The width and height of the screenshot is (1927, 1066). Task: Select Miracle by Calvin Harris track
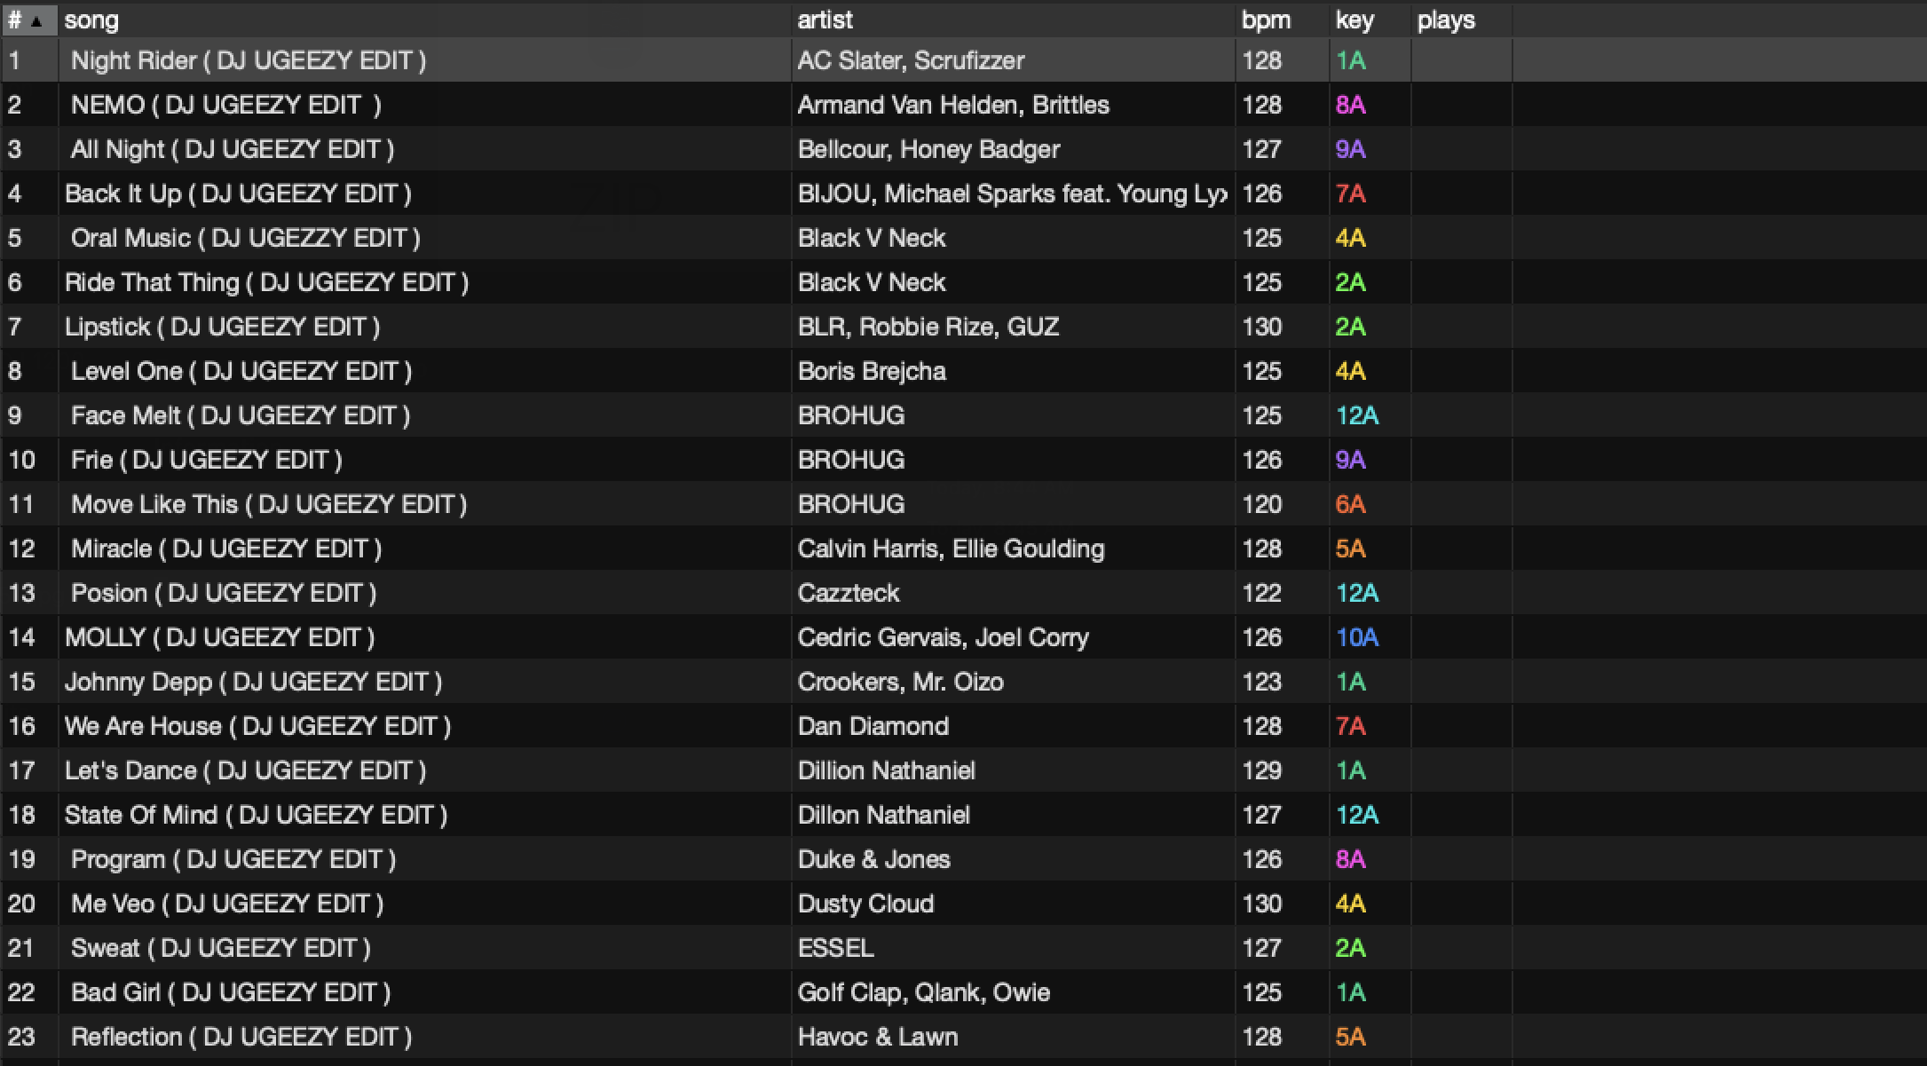coord(226,549)
